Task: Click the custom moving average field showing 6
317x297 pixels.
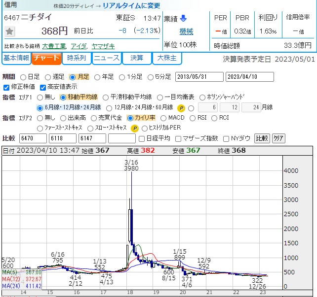Action: pos(208,107)
